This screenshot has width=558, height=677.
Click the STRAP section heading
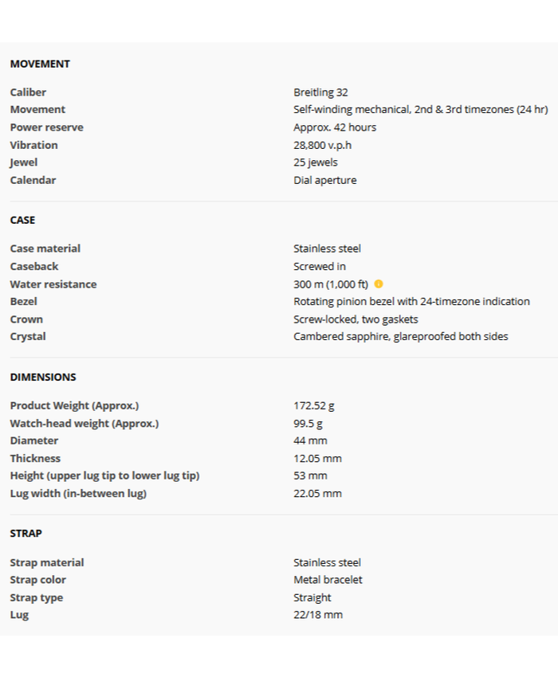(26, 533)
